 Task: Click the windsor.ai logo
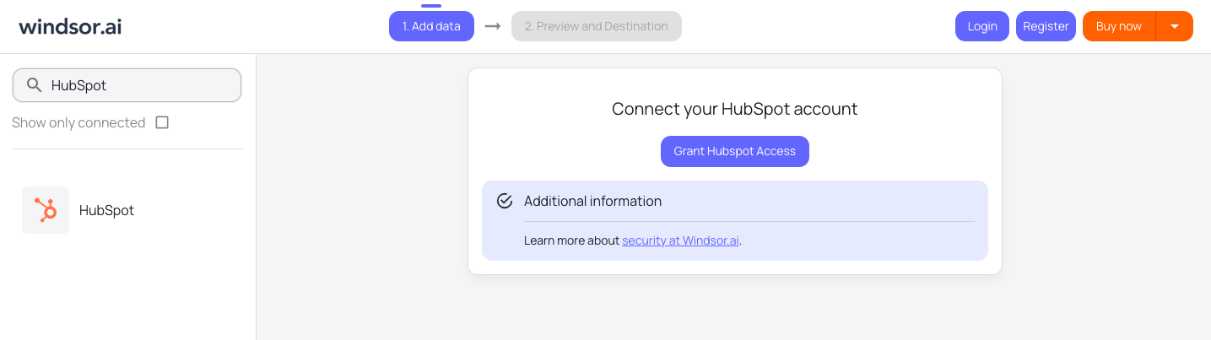click(x=70, y=26)
